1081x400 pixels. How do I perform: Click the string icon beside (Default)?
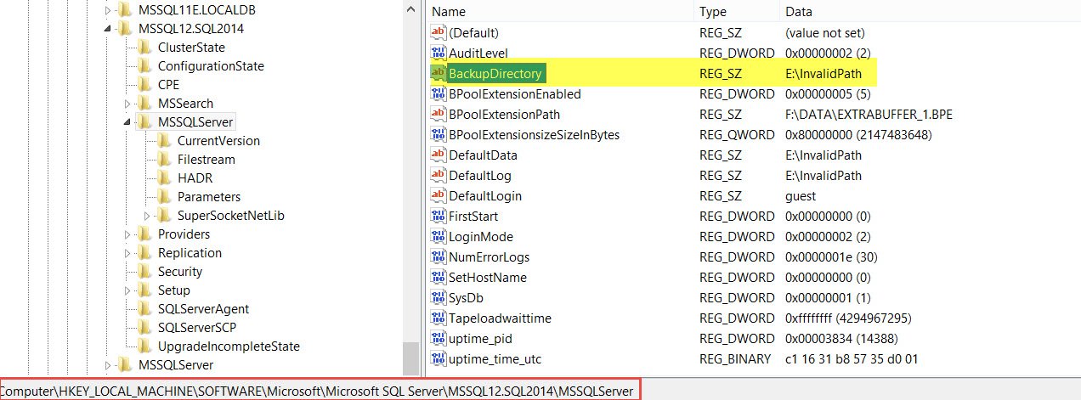pos(439,32)
